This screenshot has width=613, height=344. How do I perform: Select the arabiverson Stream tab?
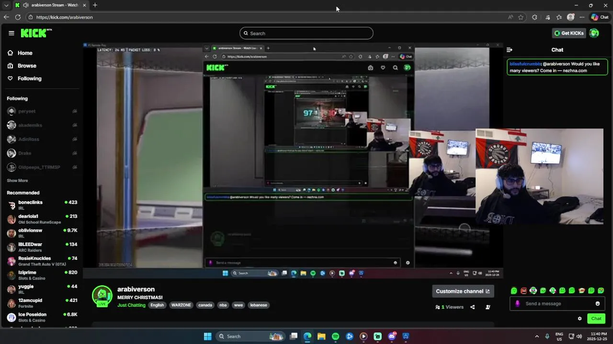(x=51, y=5)
